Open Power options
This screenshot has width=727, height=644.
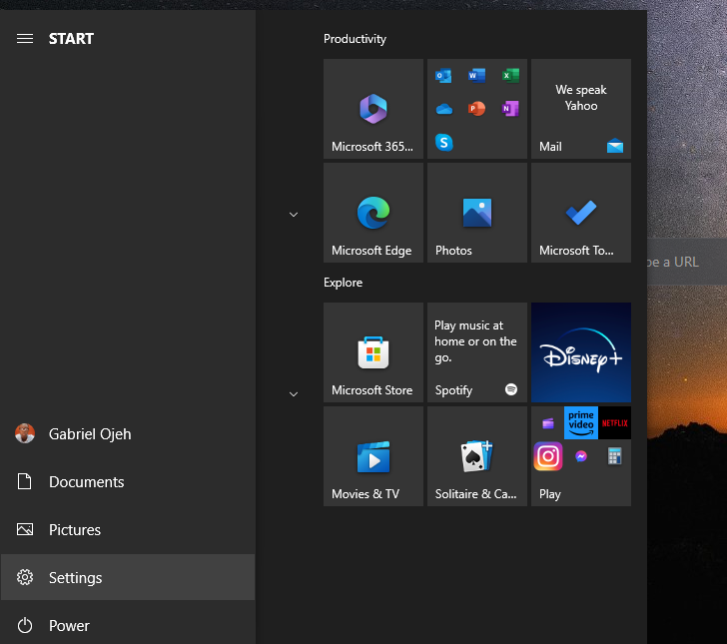coord(128,625)
